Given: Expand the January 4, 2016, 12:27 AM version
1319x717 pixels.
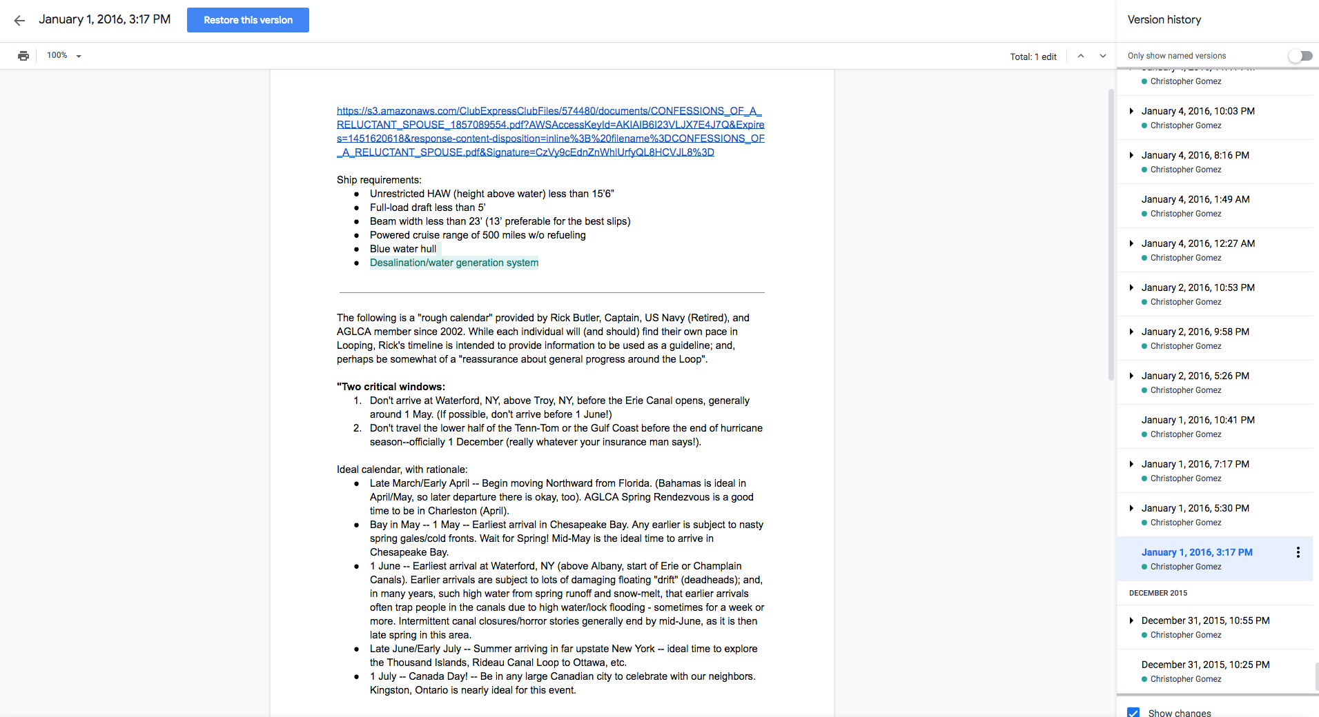Looking at the screenshot, I should pos(1131,243).
